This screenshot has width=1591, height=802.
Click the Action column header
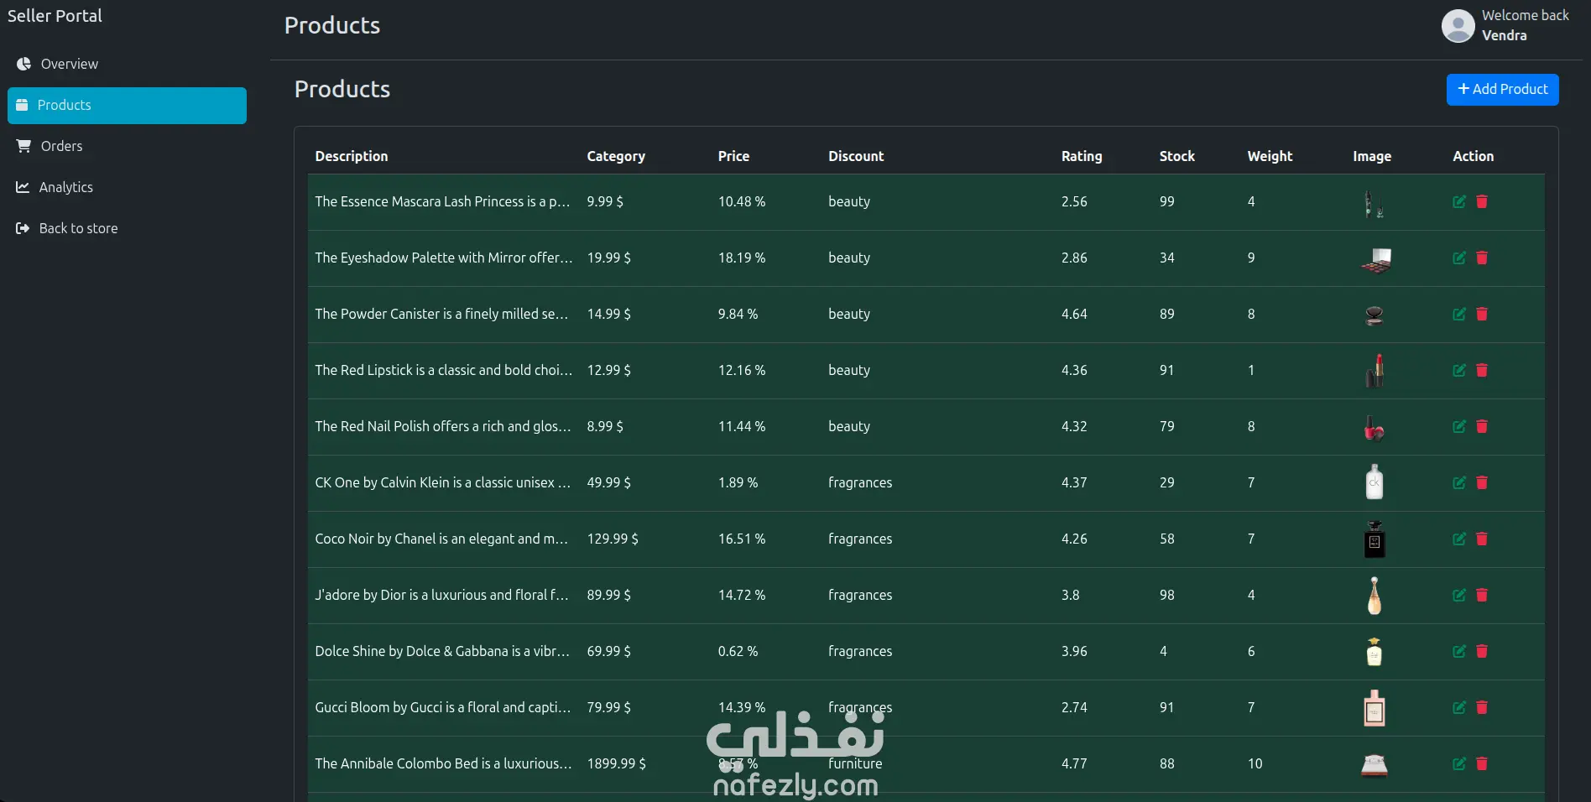[1473, 156]
